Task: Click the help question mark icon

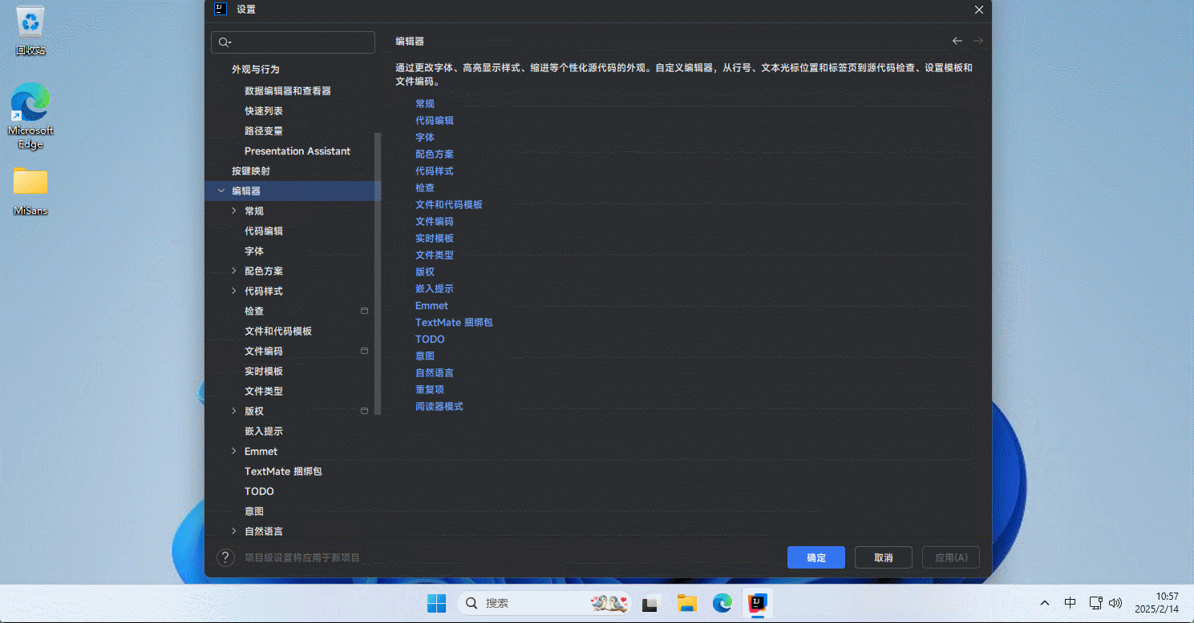Action: coord(225,557)
